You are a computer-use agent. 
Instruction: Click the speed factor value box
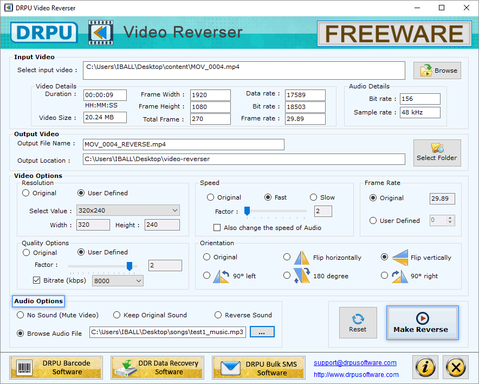323,211
